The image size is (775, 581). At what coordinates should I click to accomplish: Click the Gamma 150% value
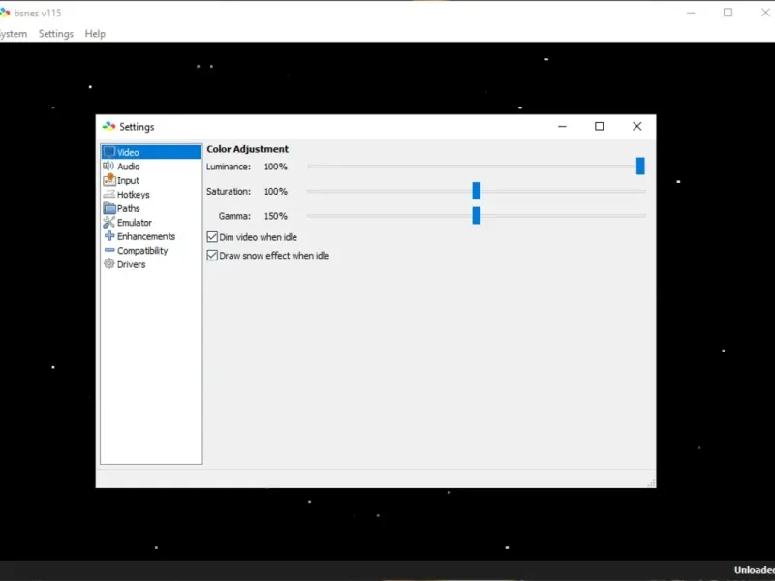tap(276, 216)
